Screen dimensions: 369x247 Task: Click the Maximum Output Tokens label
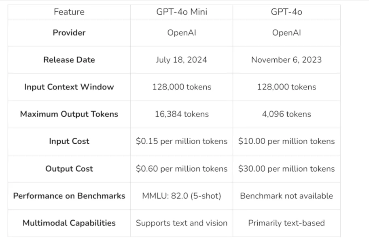click(x=69, y=114)
